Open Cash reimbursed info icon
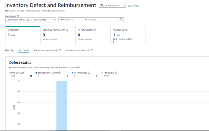209x131 pixels. pyautogui.click(x=130, y=39)
